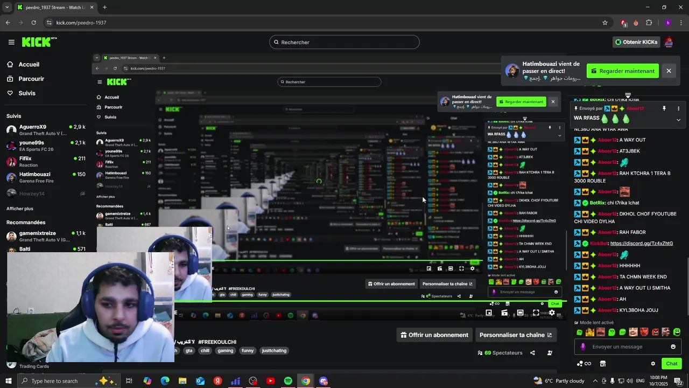Screen dimensions: 689x388
Task: Click the Rechercher search field
Action: coord(344,42)
